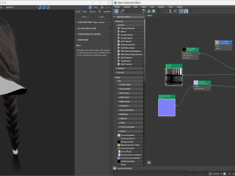
Task: Disable the Tone Mapping checkbox
Action: click(x=110, y=22)
